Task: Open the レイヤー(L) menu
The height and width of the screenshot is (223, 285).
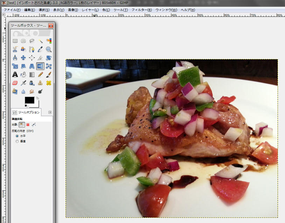Action: [x=90, y=10]
